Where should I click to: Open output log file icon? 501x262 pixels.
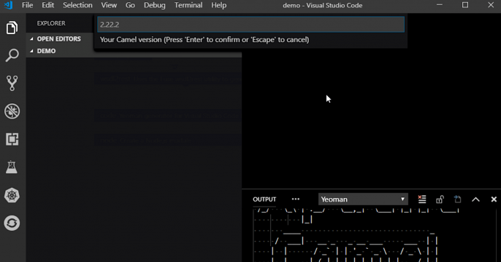pos(457,199)
